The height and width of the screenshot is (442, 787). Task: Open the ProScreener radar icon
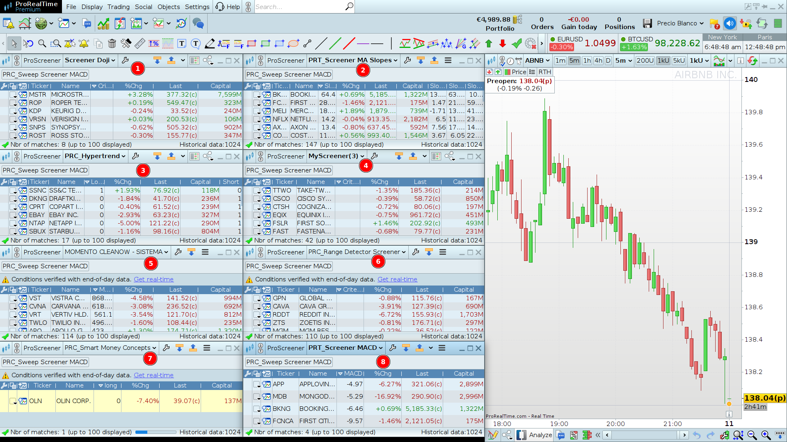tap(41, 24)
